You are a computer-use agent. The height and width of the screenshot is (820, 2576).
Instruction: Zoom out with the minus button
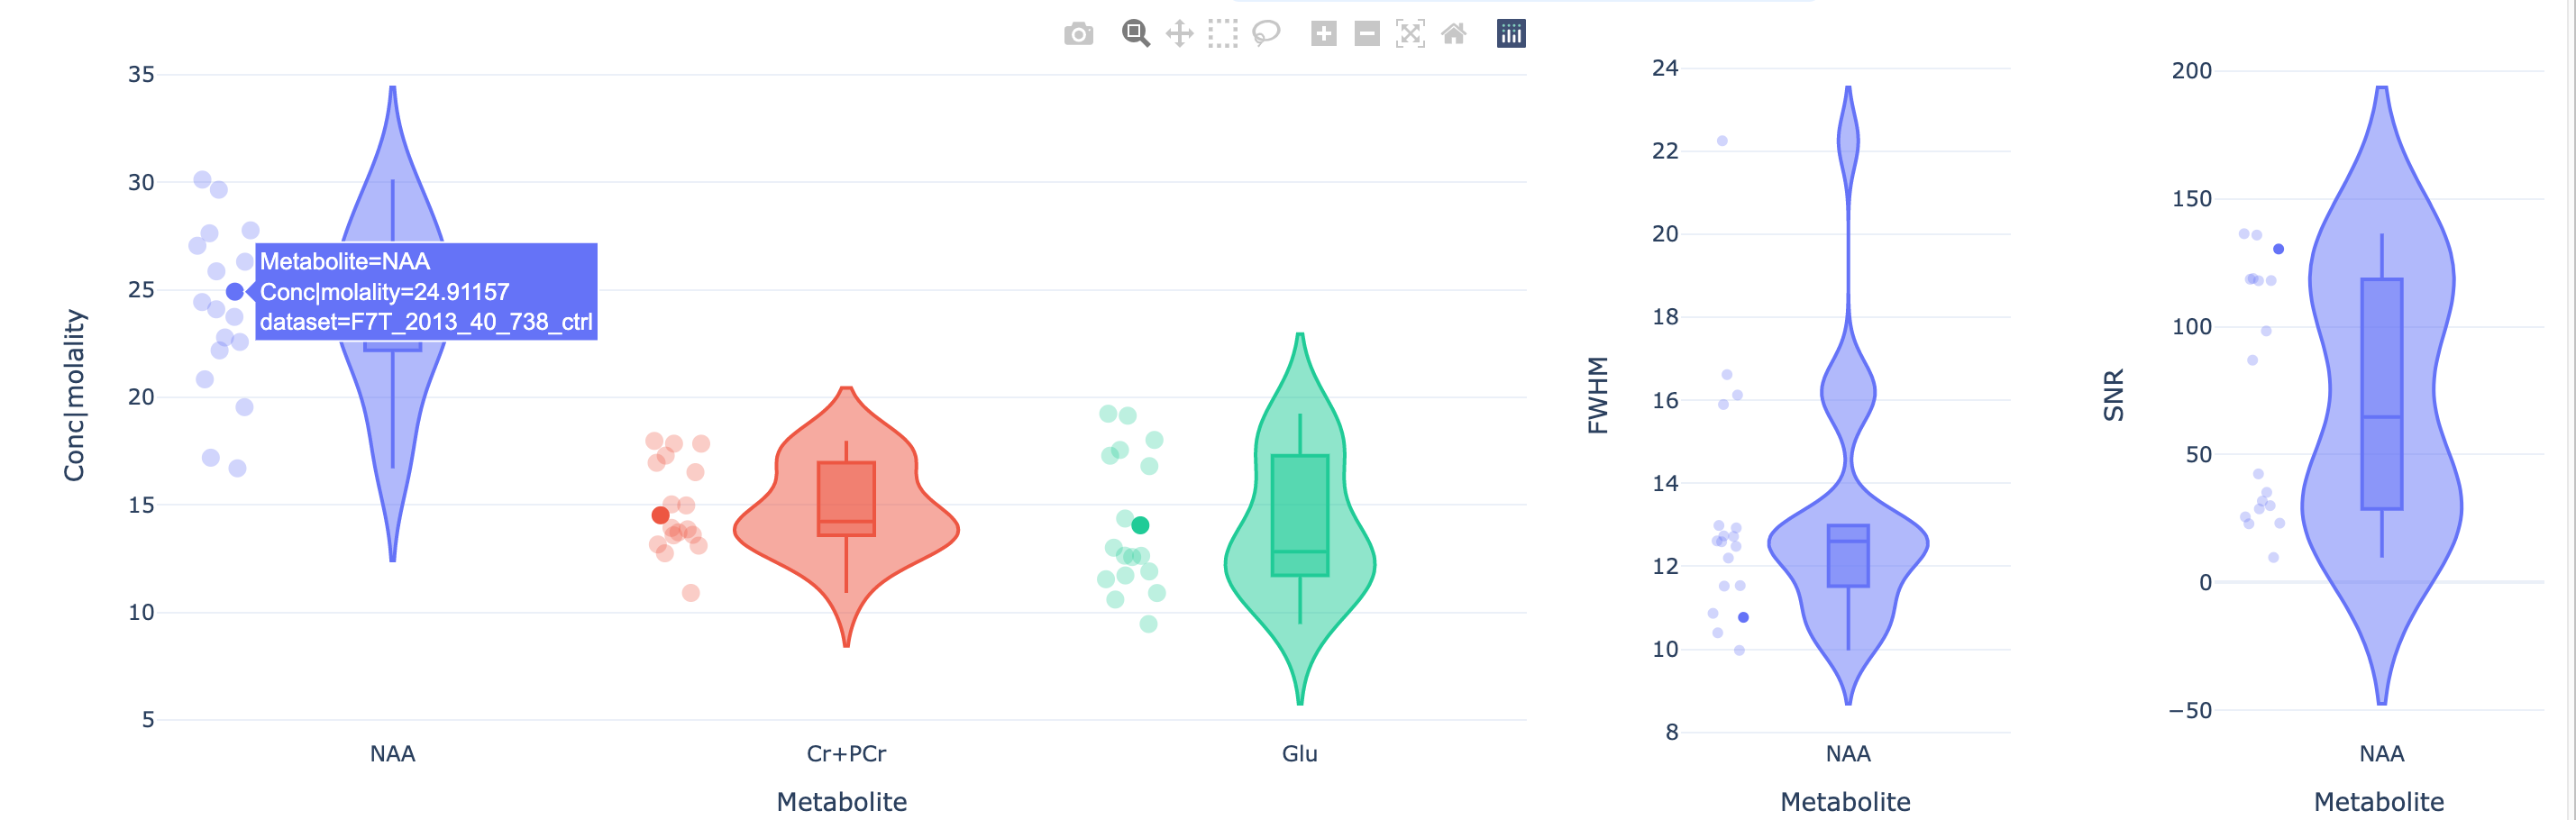coord(1367,34)
